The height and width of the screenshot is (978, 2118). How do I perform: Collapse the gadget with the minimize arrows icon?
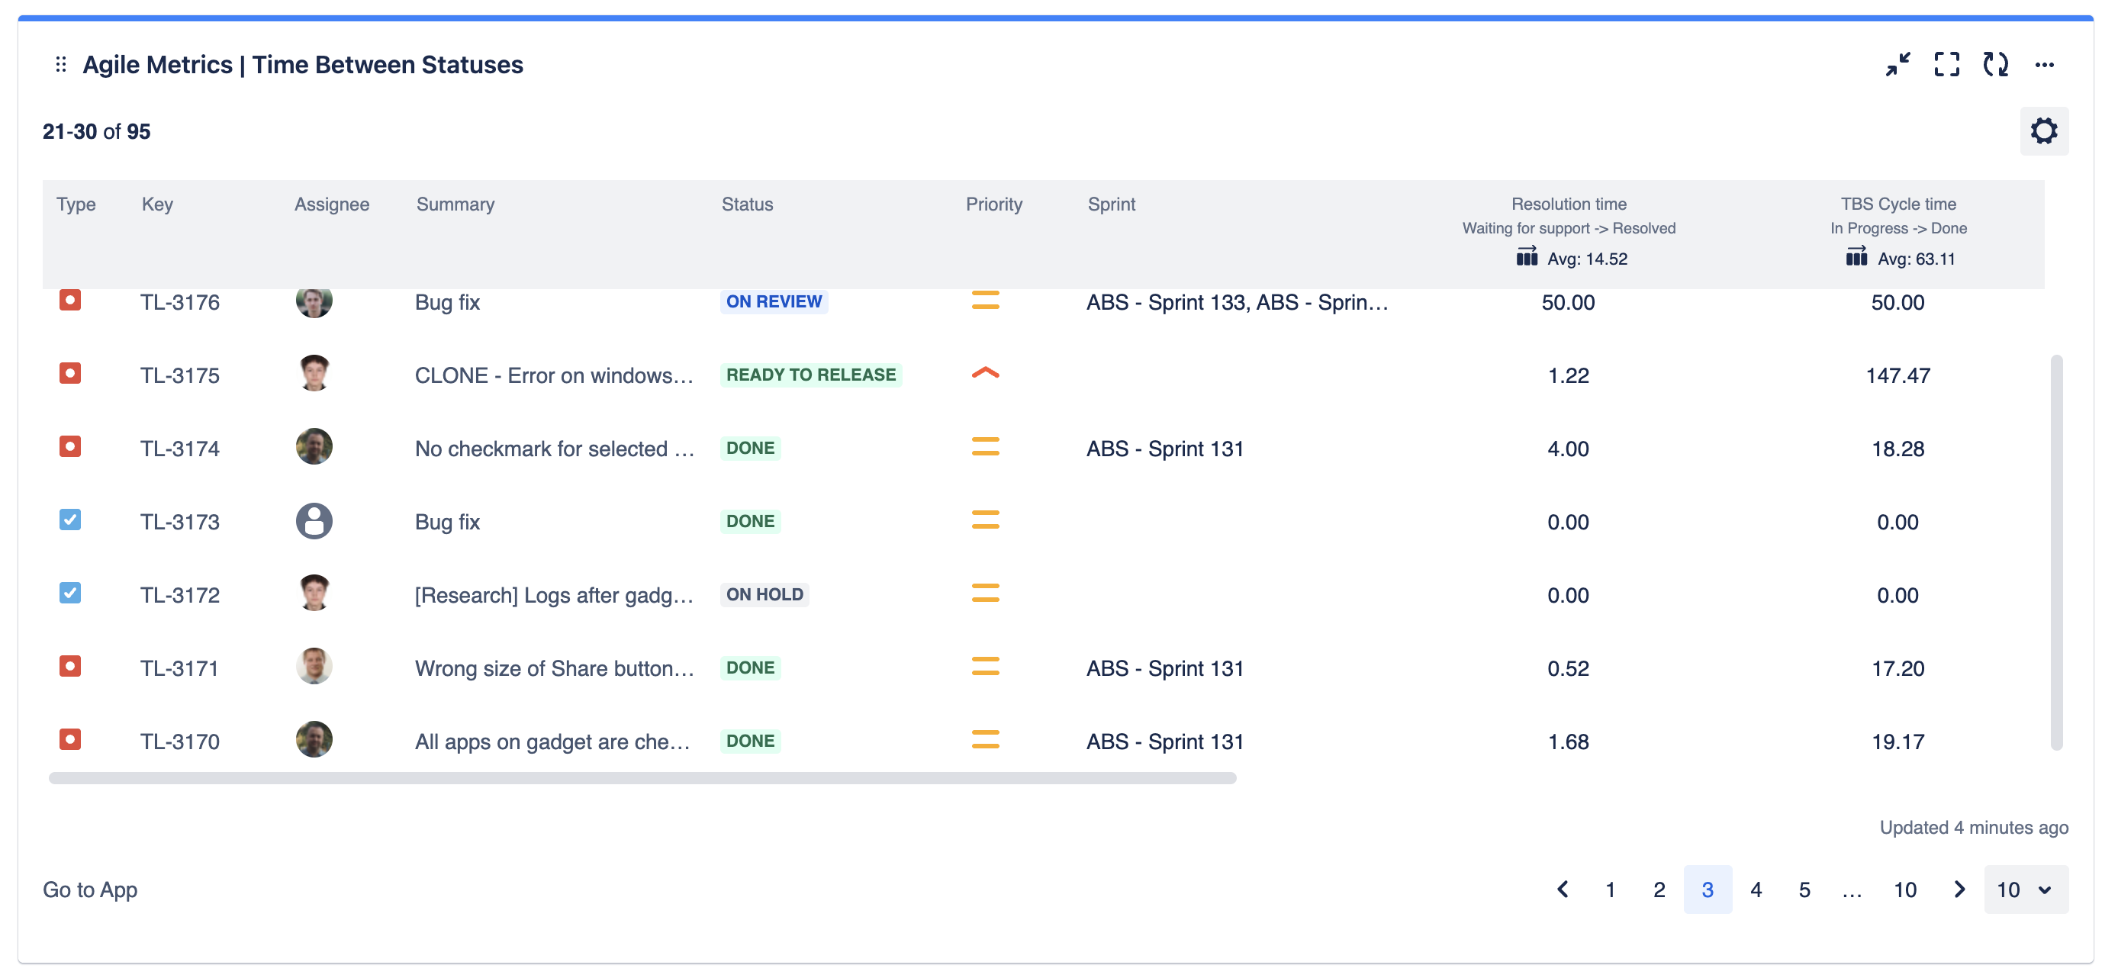pyautogui.click(x=1899, y=65)
